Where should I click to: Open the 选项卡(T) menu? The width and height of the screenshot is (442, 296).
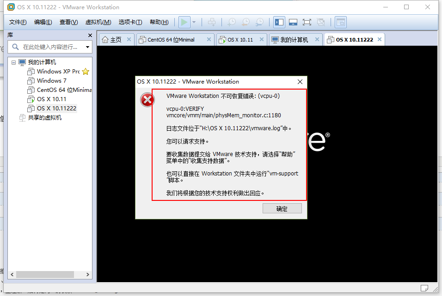pyautogui.click(x=130, y=22)
